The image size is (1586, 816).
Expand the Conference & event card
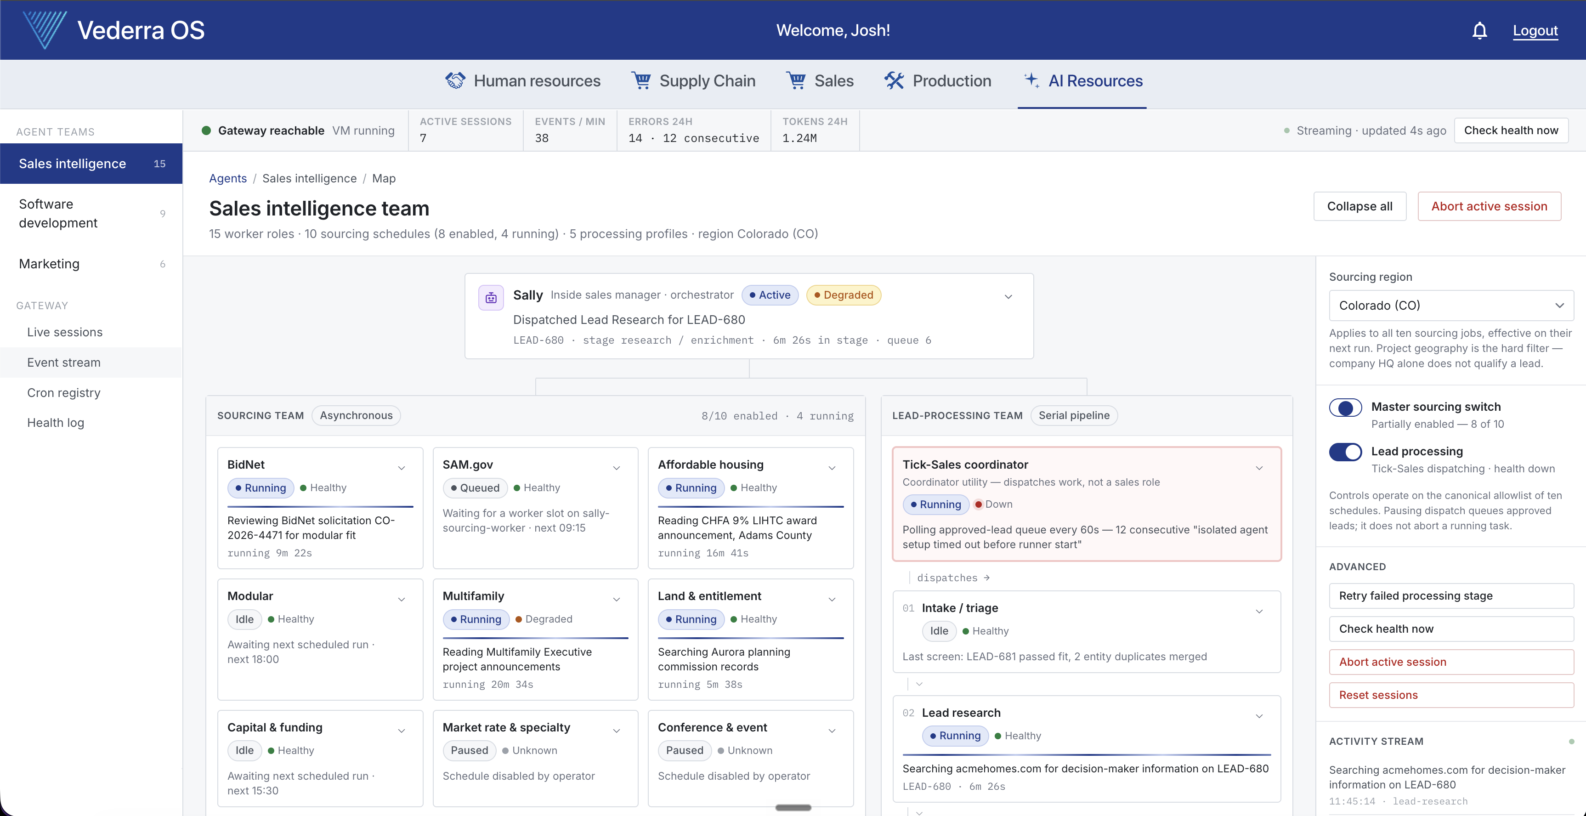[832, 731]
